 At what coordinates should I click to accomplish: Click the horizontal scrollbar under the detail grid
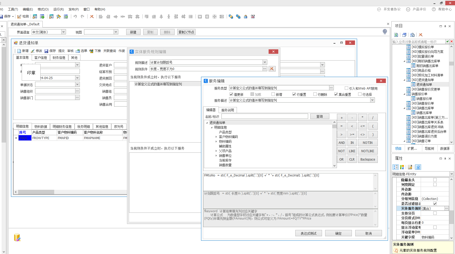pyautogui.click(x=36, y=192)
